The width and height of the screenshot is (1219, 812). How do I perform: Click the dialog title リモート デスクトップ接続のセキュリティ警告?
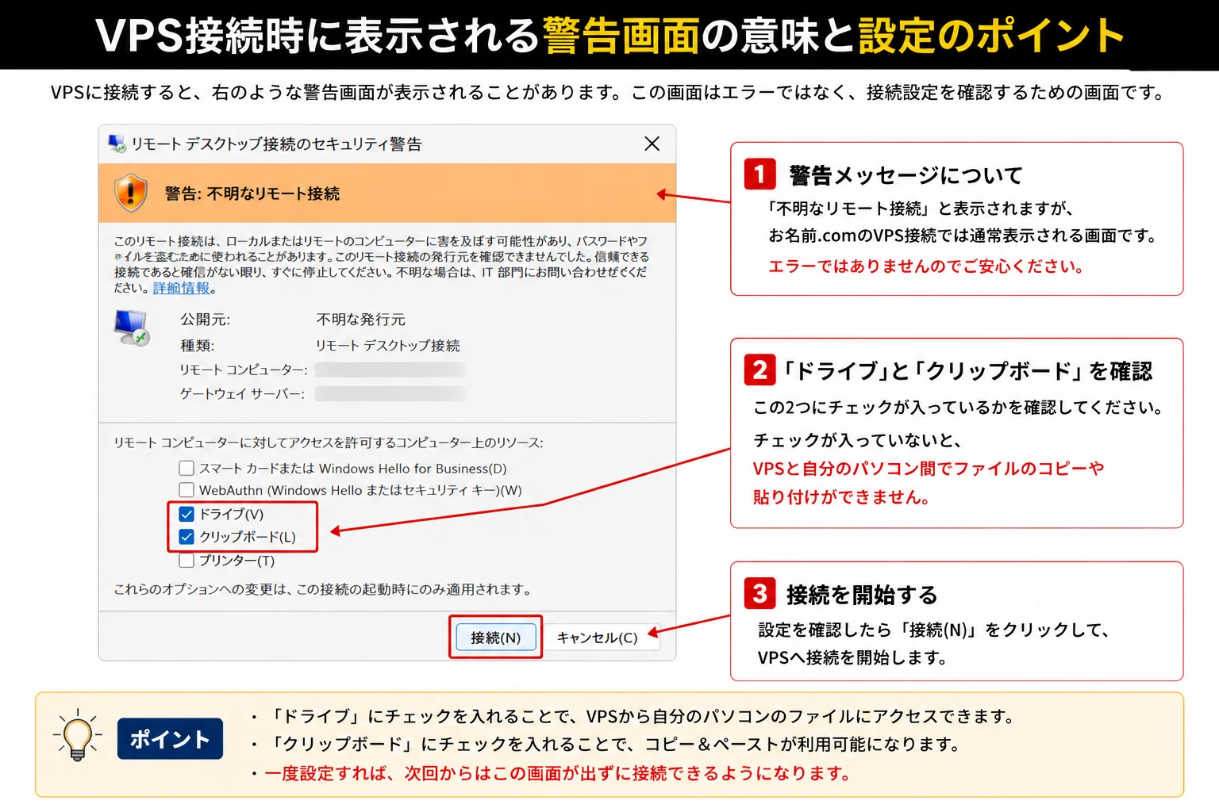[x=276, y=144]
